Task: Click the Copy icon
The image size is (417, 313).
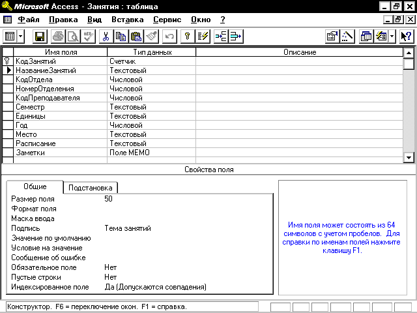Action: pyautogui.click(x=121, y=37)
